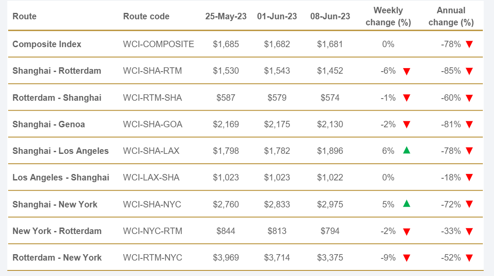The image size is (494, 276).
Task: Click Rotterdam - Shanghai weekly change red arrow
Action: coord(406,98)
